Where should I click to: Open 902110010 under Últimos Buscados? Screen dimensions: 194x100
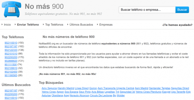[x=11, y=98]
